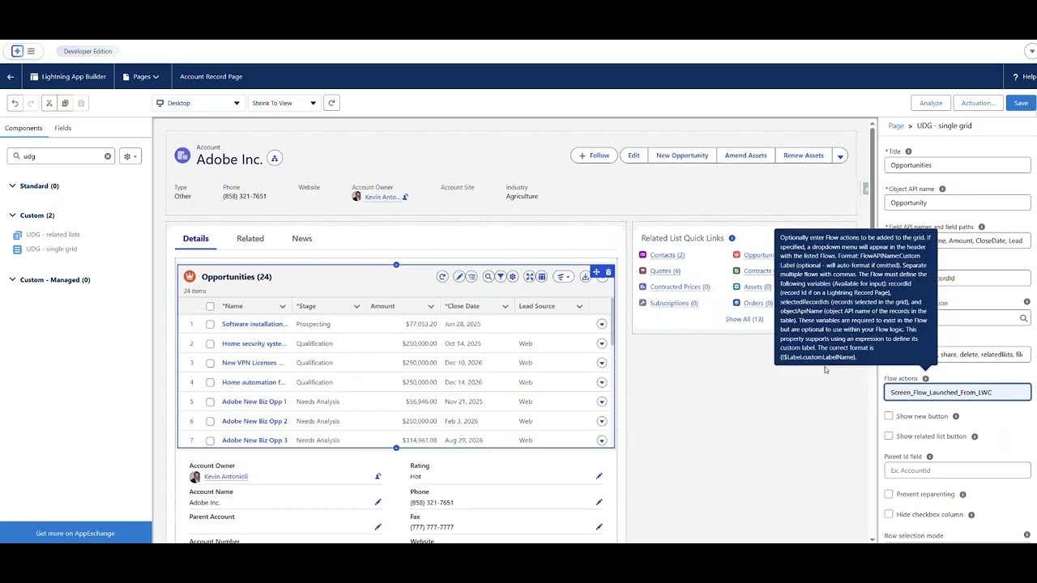
Task: Click the New Opportunity button
Action: point(682,155)
